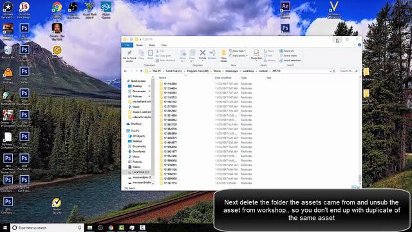Open address bar previous locations dropdown
Viewport: 412px width, 232px height.
coord(330,71)
